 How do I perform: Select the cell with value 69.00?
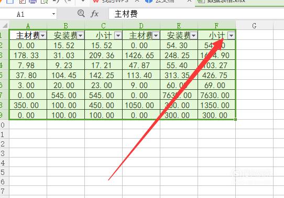(x=216, y=85)
